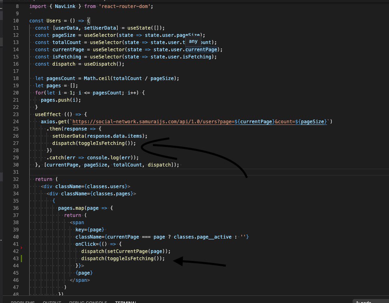Open the '1: node' terminal selector dropdown

pyautogui.click(x=371, y=301)
